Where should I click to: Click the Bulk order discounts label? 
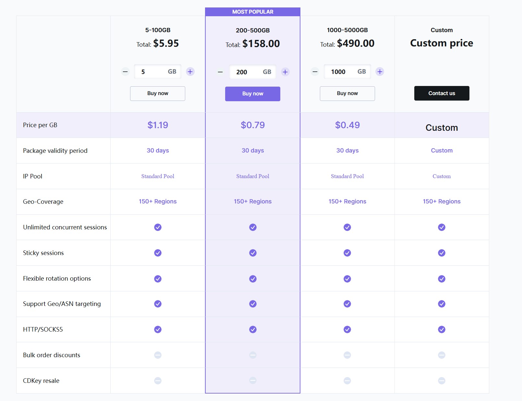[52, 355]
